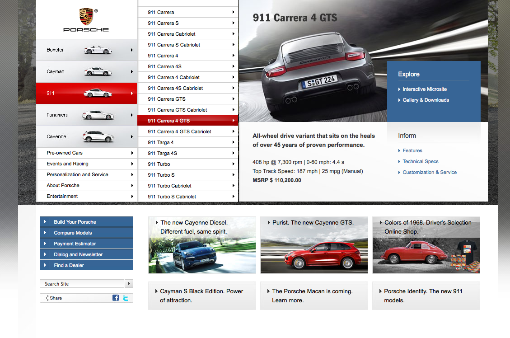This screenshot has height=338, width=510.
Task: Click arrow icon beside Find a Dealer
Action: point(45,265)
